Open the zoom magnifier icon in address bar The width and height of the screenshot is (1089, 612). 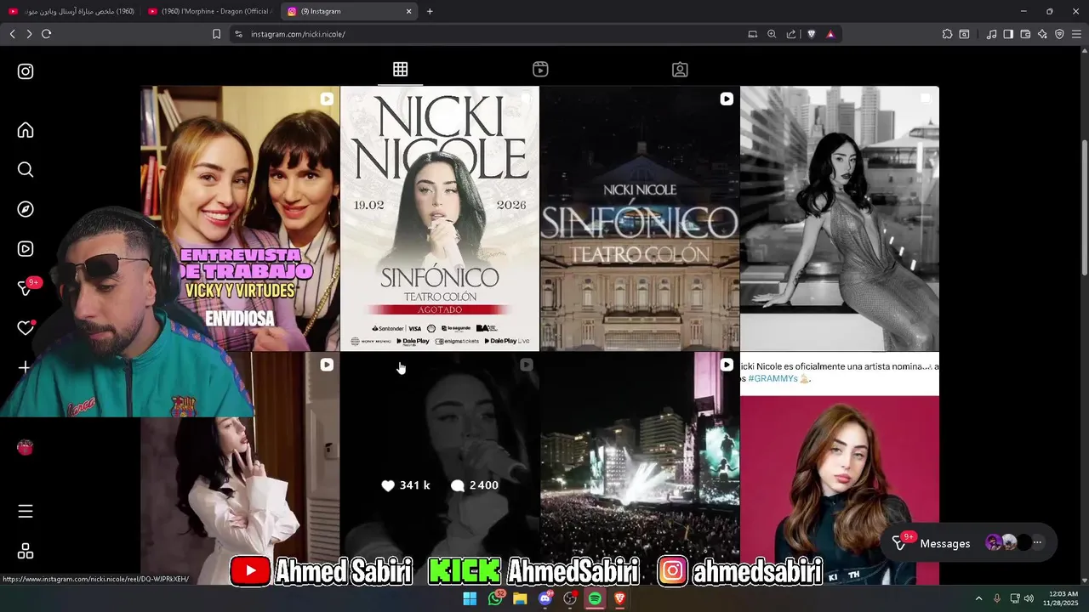point(772,34)
